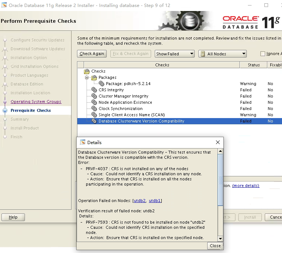Open the Show Failed dropdown
The image size is (282, 253).
click(175, 54)
